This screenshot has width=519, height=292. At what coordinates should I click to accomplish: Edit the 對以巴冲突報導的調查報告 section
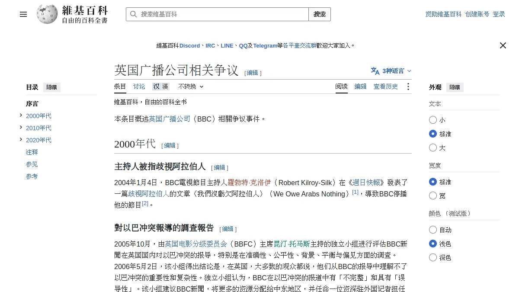[x=228, y=229]
